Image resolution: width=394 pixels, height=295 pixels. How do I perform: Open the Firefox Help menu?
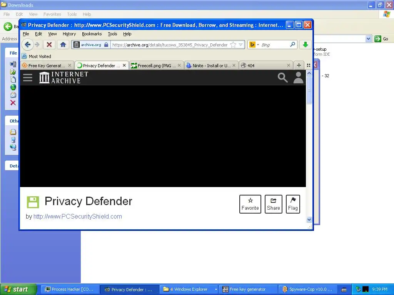(x=127, y=34)
